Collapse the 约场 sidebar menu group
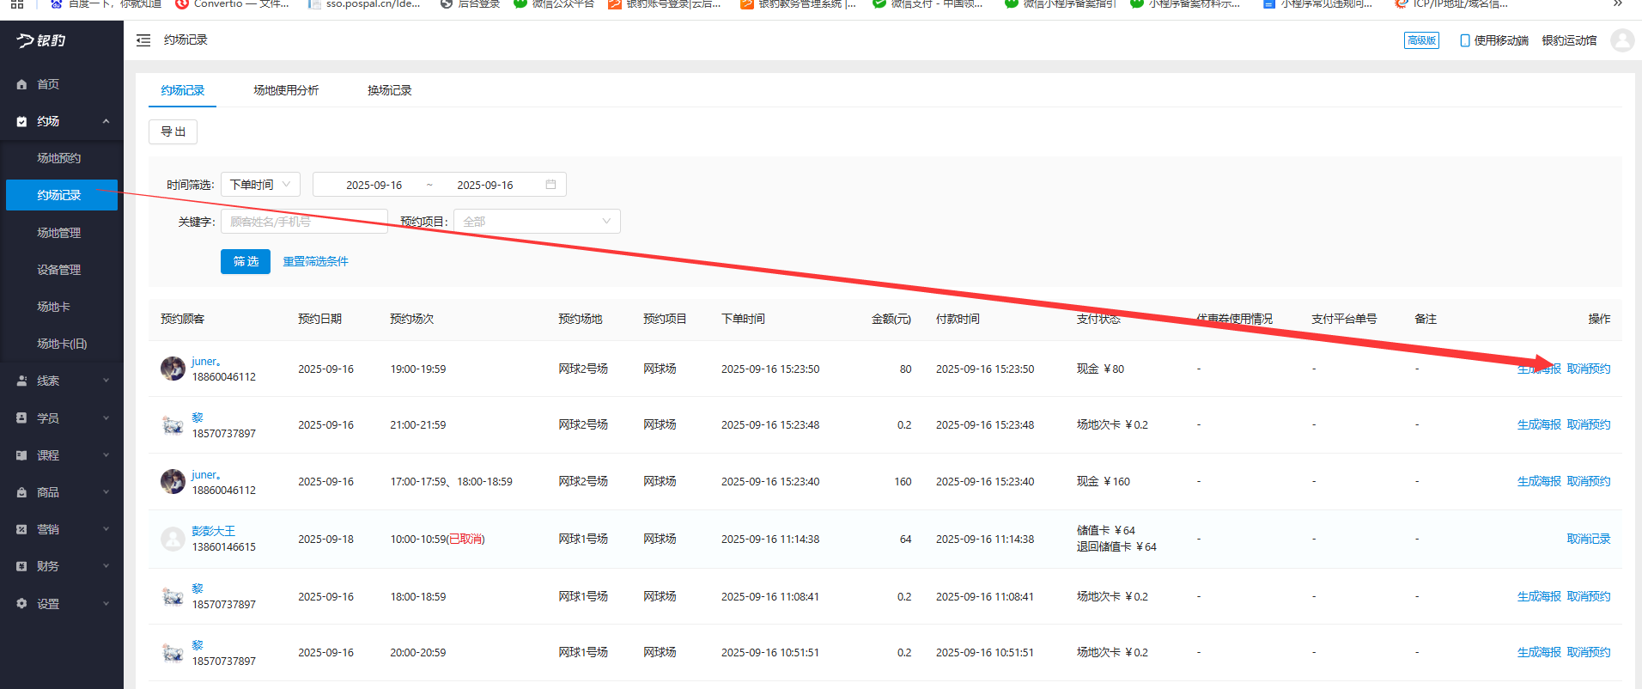Image resolution: width=1642 pixels, height=689 pixels. point(106,121)
